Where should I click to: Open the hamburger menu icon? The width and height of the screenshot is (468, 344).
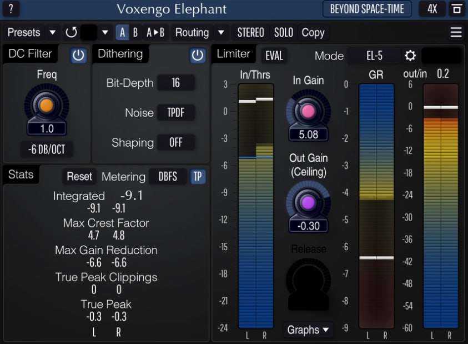[456, 32]
